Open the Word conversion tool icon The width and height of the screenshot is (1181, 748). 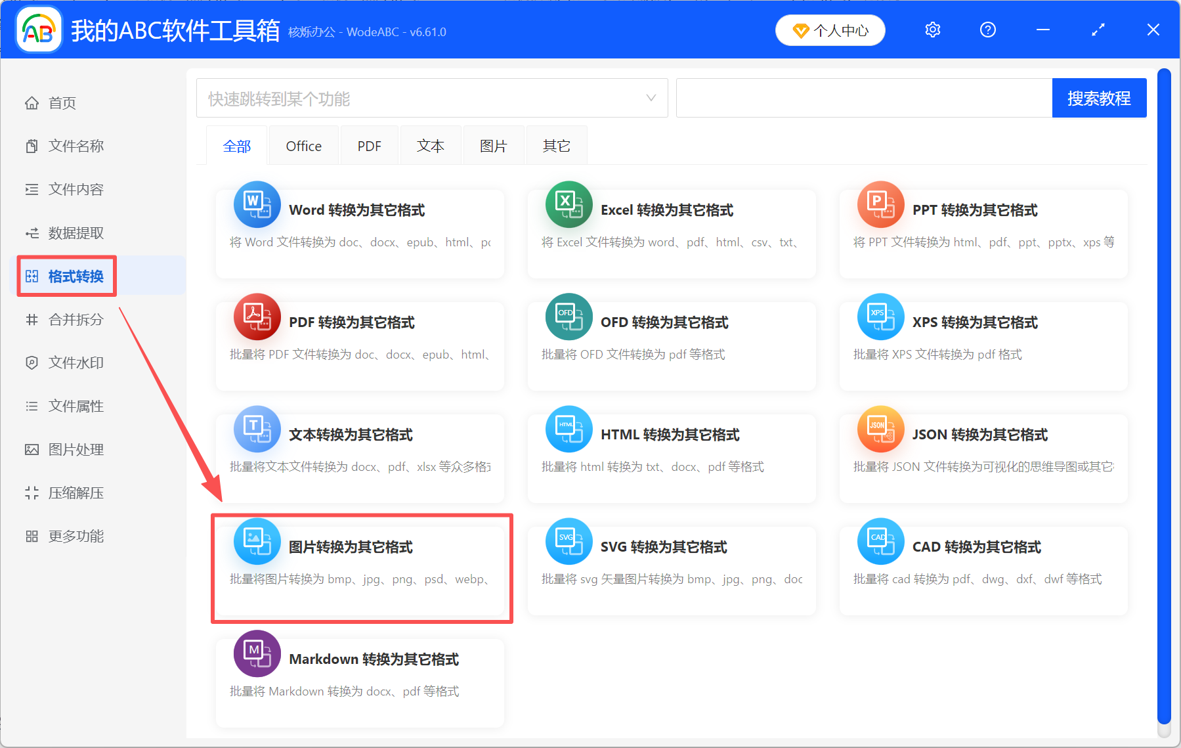tap(257, 205)
